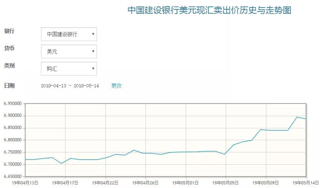Screen dimensions: 320x188
Task: Click the 6.850000 y-axis label
Action: pyautogui.click(x=13, y=128)
